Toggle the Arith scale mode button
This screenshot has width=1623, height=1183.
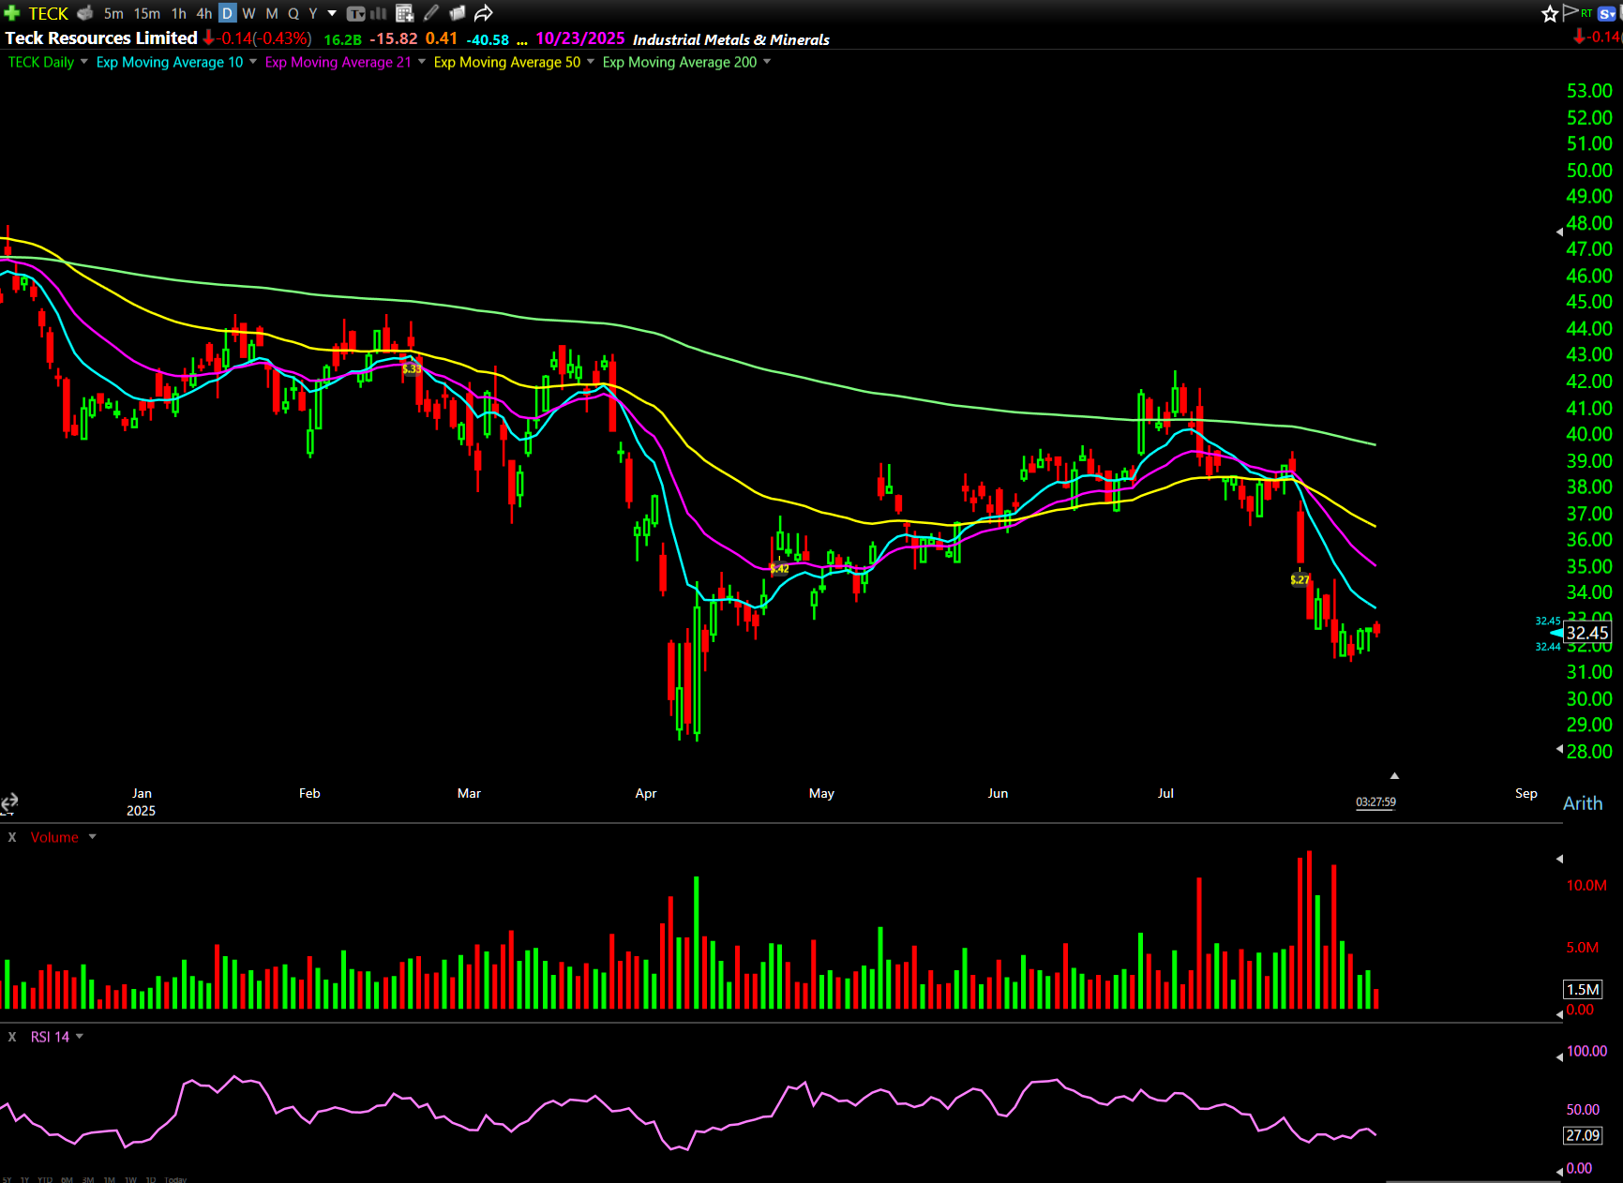click(1583, 803)
